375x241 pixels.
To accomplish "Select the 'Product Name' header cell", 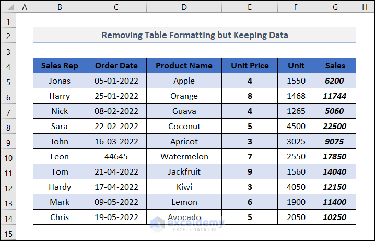I will tap(184, 66).
